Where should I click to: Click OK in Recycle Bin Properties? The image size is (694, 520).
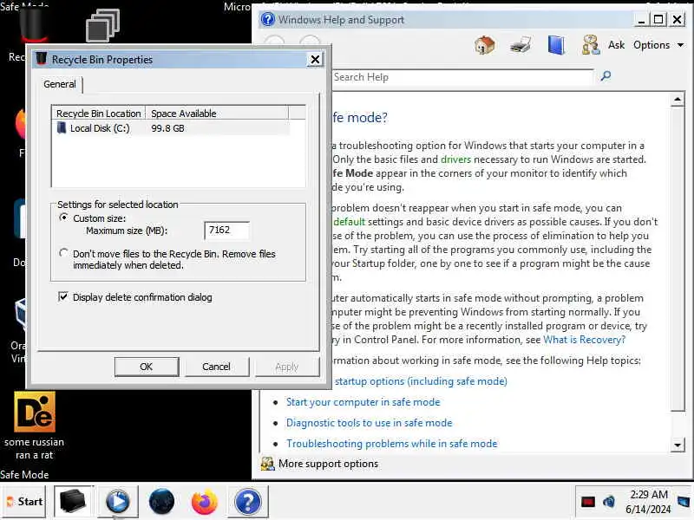pos(147,367)
